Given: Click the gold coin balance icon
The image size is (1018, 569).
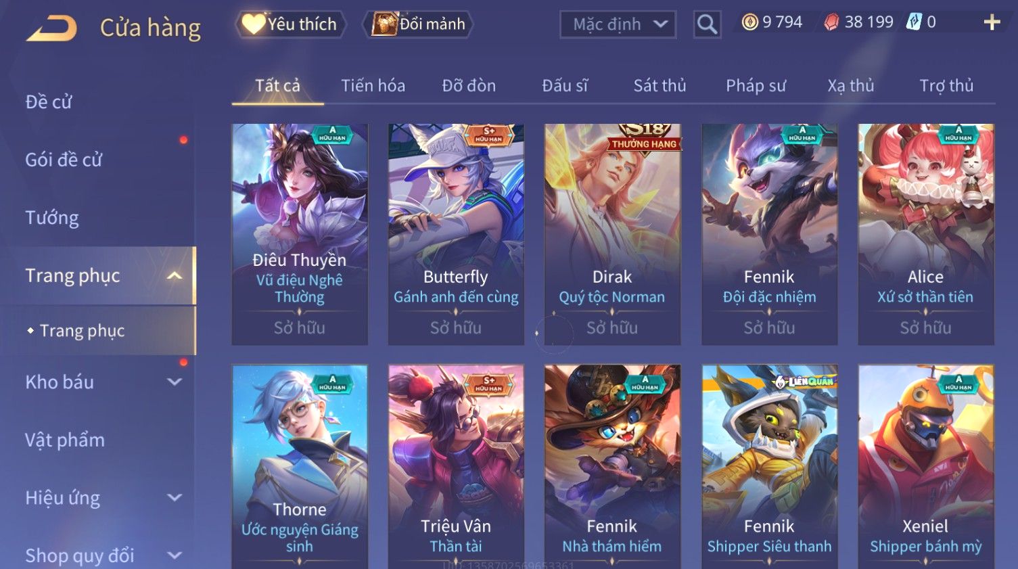Looking at the screenshot, I should (749, 22).
